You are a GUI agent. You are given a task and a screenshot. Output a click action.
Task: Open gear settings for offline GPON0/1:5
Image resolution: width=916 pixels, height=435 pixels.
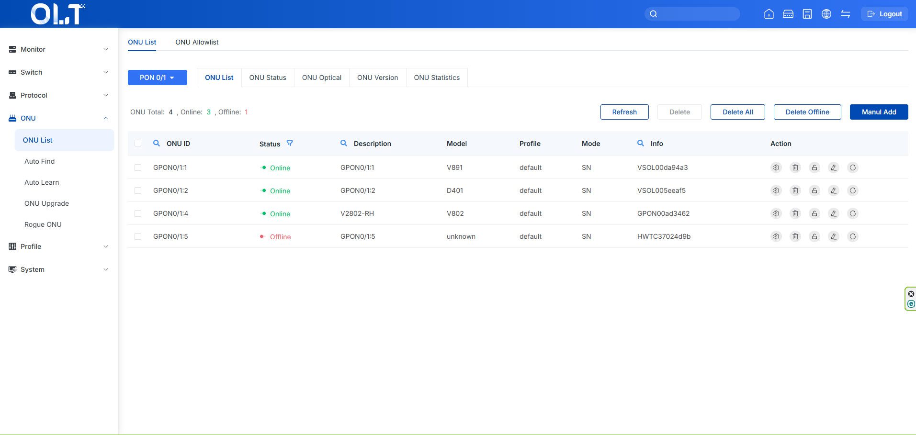pos(776,236)
